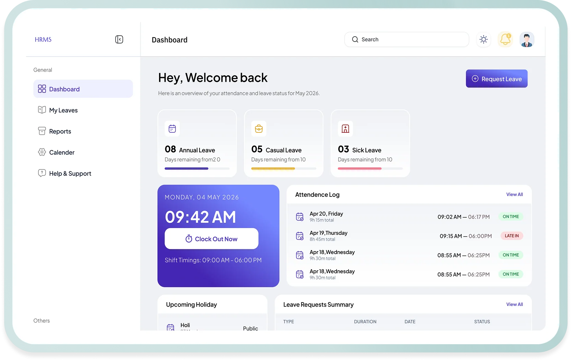Click the Casual Leave yellow progress bar
The image size is (572, 361).
[x=284, y=168]
